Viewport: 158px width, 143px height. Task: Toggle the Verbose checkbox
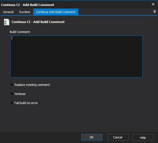click(12, 94)
